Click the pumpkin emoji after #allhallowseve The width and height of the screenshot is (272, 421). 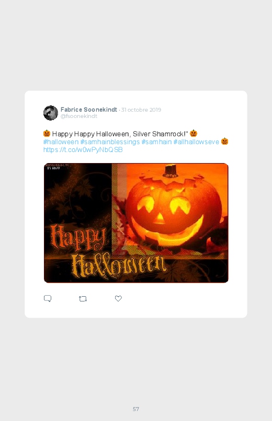coord(224,141)
